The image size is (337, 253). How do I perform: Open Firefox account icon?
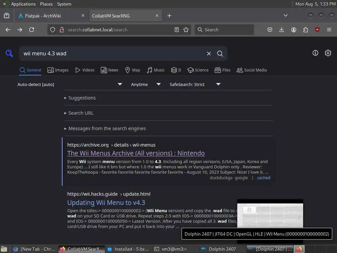pyautogui.click(x=294, y=30)
